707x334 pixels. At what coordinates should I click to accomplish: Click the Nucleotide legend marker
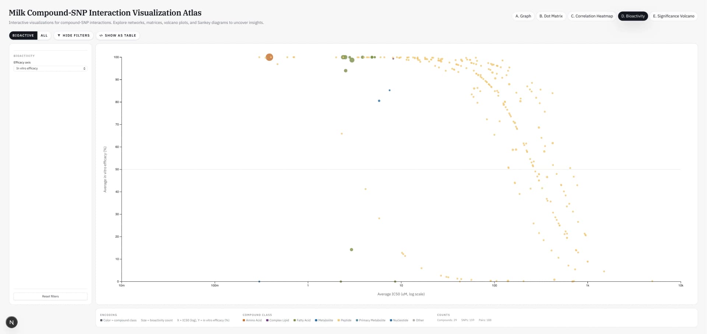coord(391,320)
